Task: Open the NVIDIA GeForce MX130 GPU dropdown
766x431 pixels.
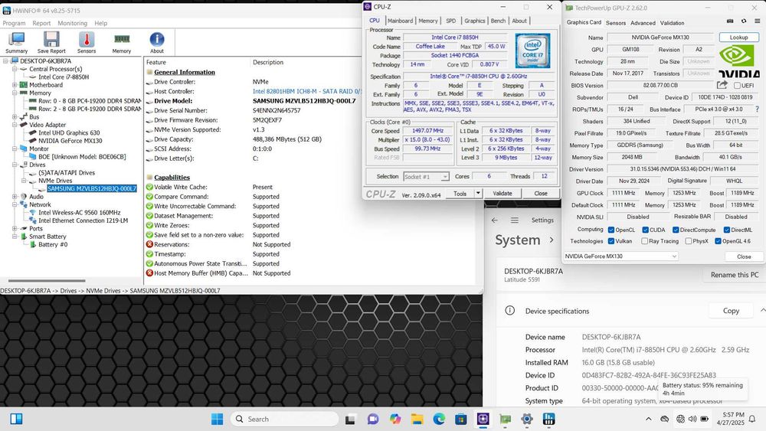Action: [621, 256]
